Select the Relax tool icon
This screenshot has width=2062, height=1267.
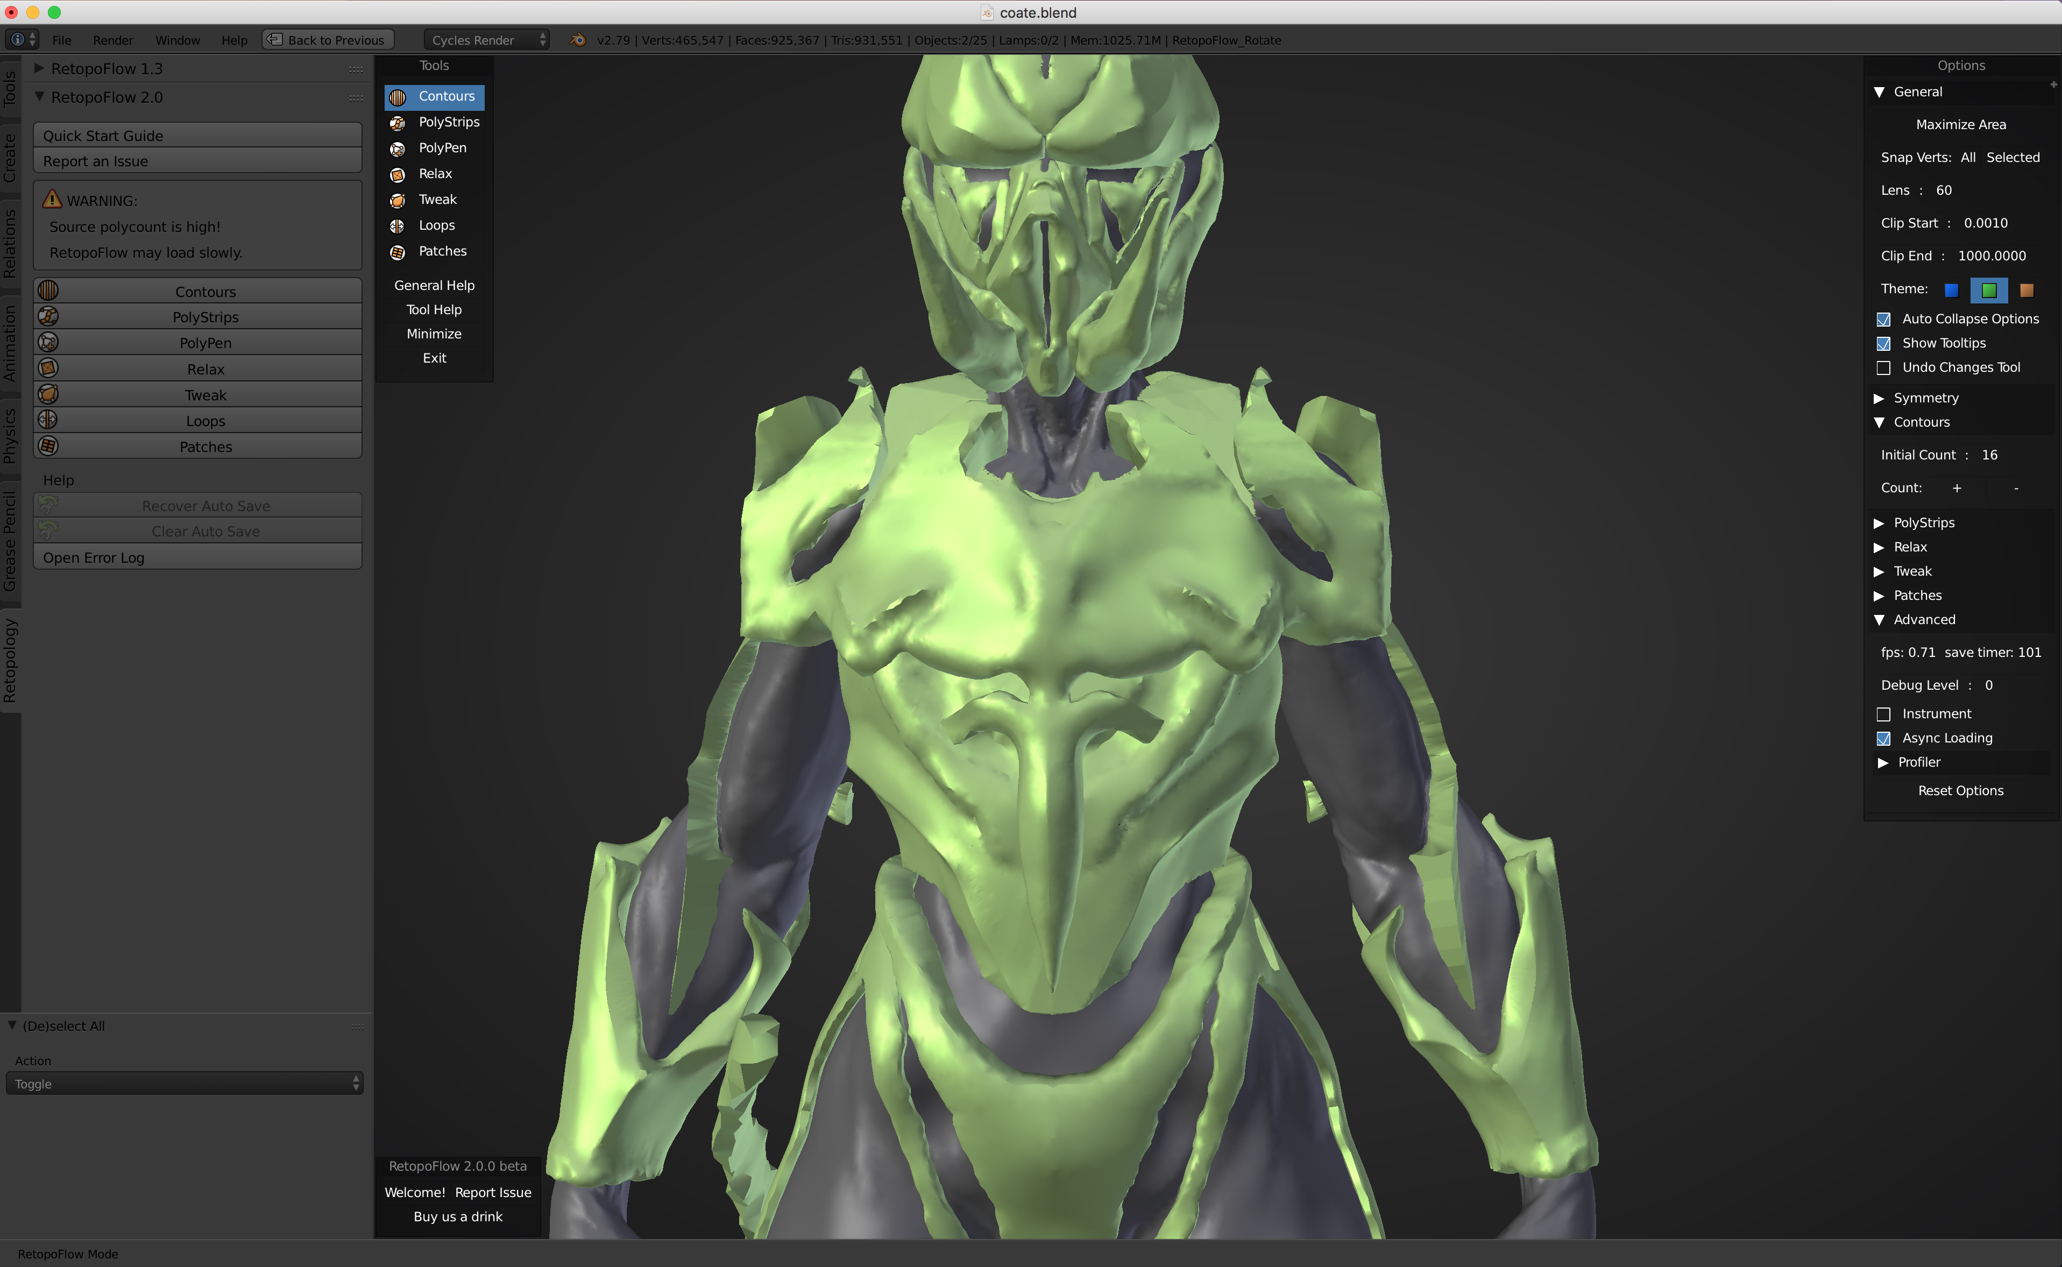pos(397,174)
